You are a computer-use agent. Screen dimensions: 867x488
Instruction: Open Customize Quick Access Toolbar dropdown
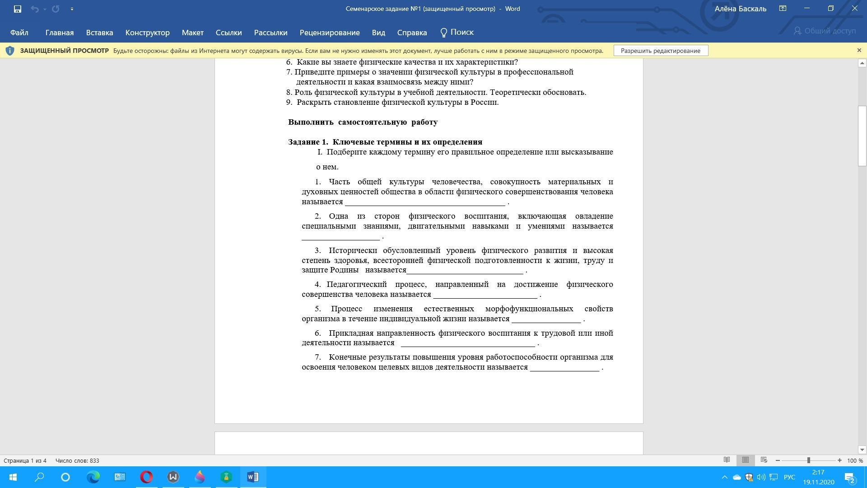[72, 9]
